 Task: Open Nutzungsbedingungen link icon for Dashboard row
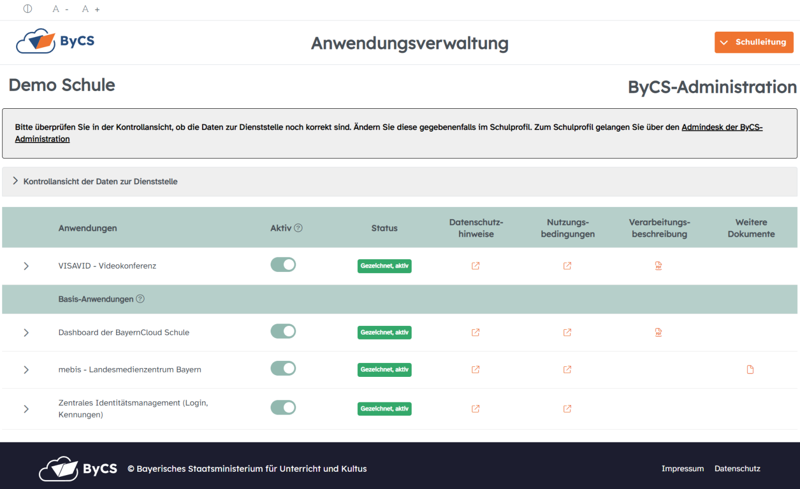click(567, 332)
